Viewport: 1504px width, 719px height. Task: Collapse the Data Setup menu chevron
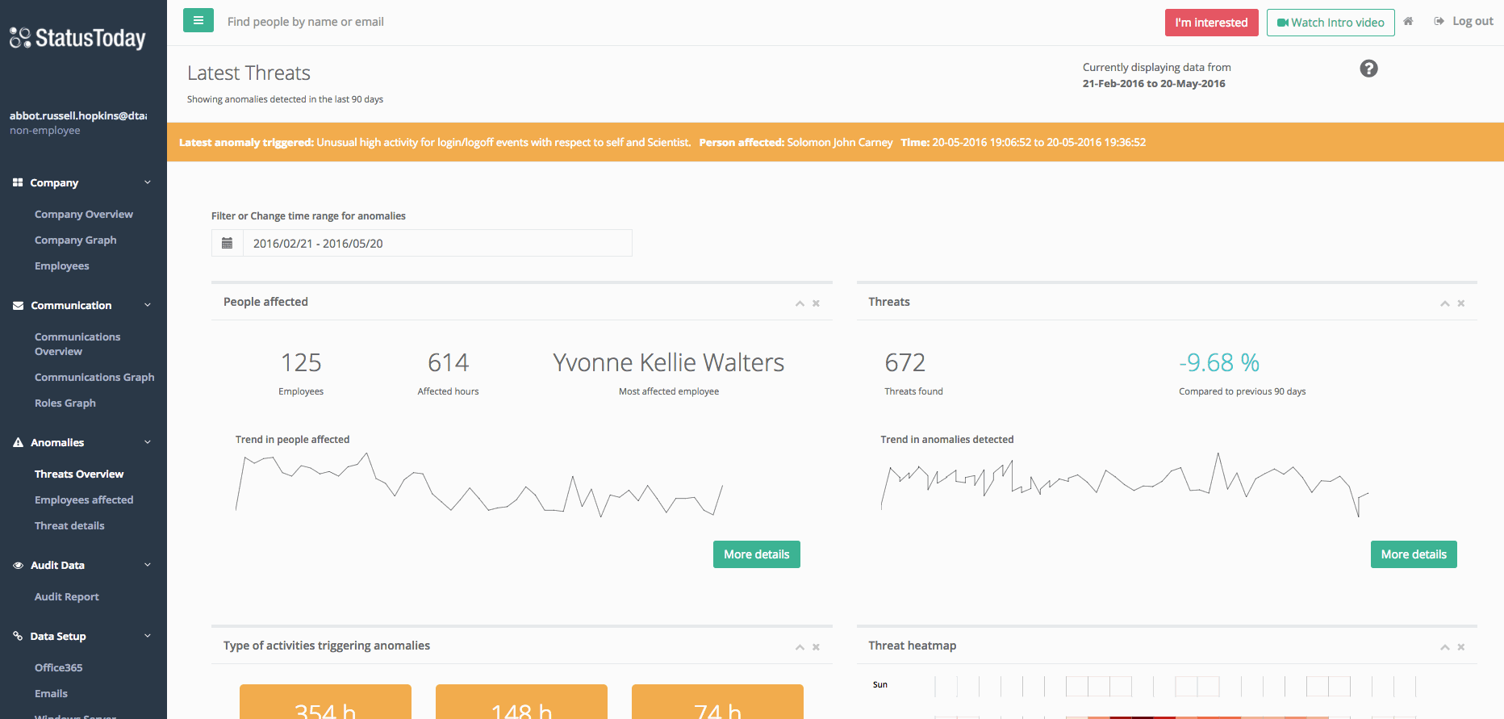coord(148,636)
